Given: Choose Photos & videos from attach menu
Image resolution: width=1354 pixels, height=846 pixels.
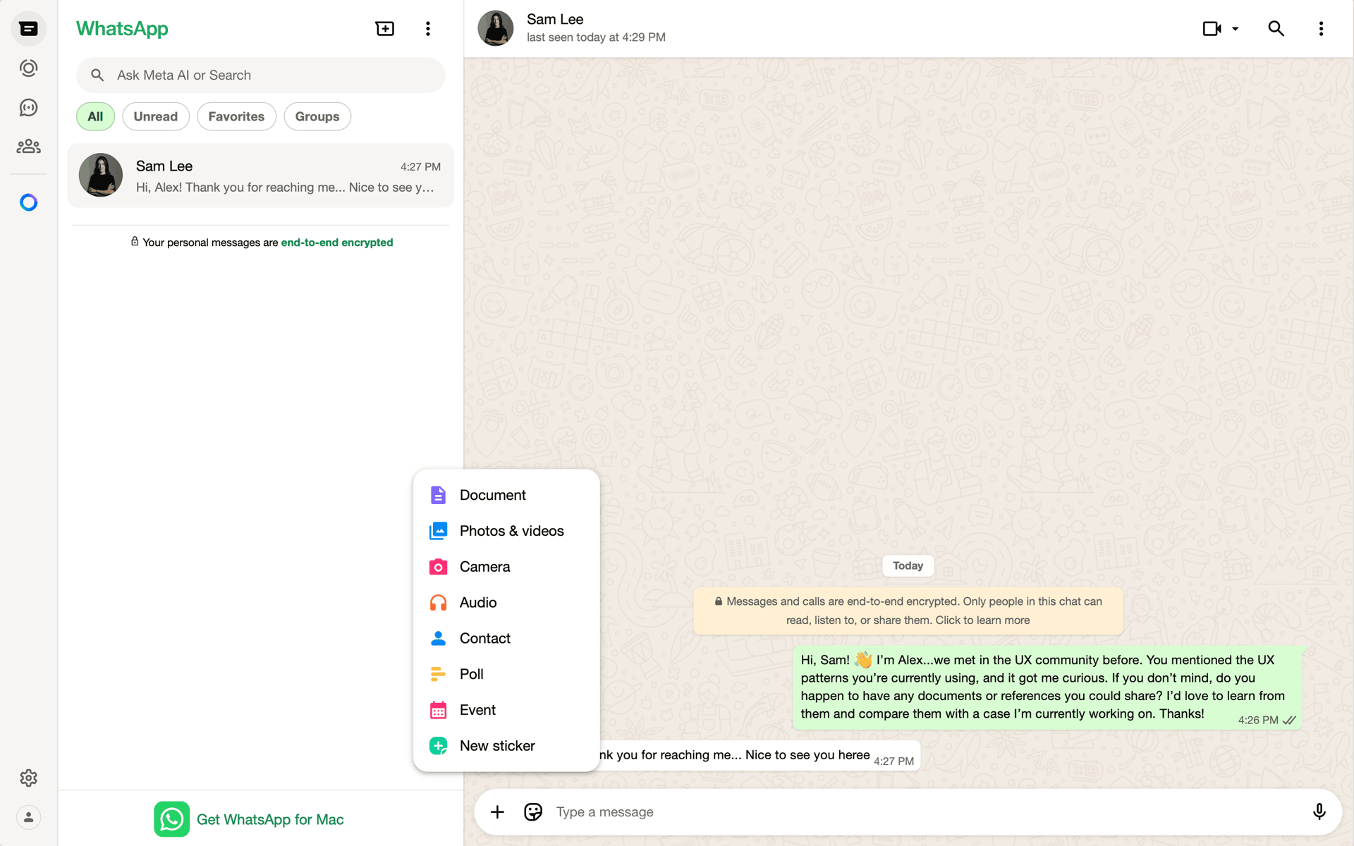Looking at the screenshot, I should pyautogui.click(x=506, y=531).
